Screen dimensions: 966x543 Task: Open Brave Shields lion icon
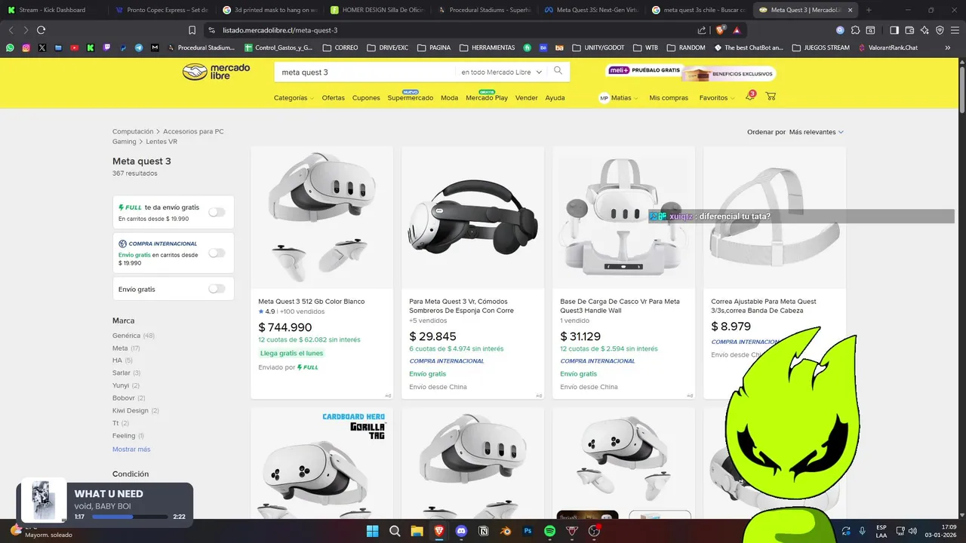pos(721,30)
